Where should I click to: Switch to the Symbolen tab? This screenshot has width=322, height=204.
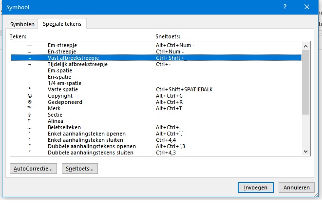(x=23, y=24)
